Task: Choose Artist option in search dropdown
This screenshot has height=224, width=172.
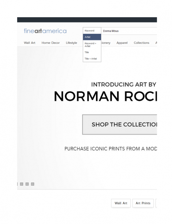Action: click(x=92, y=37)
